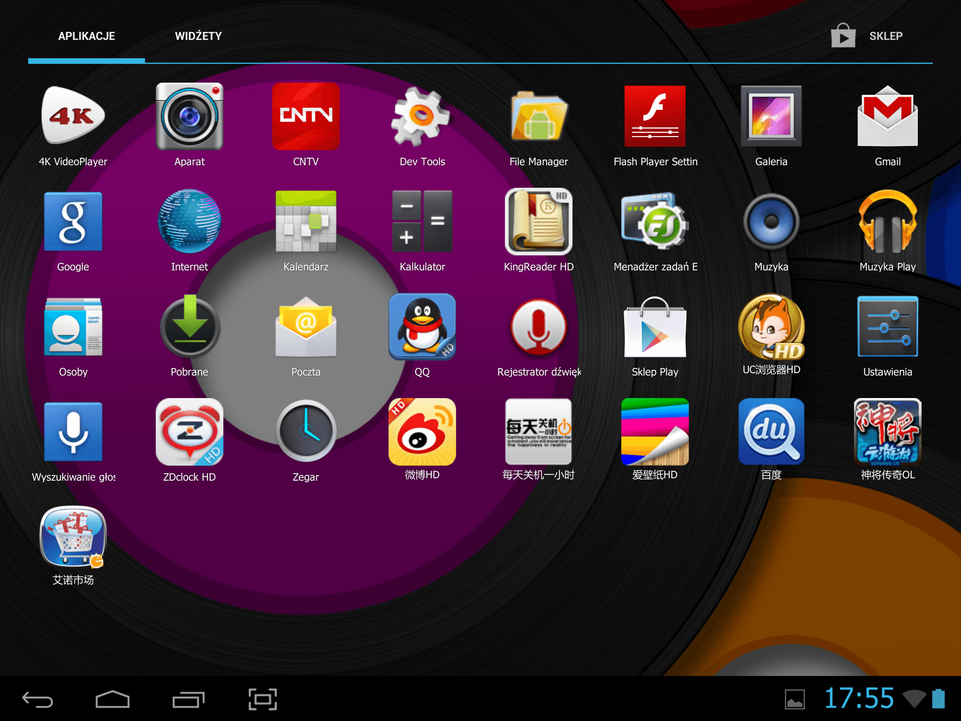961x721 pixels.
Task: Open the Google search app
Action: tap(73, 221)
